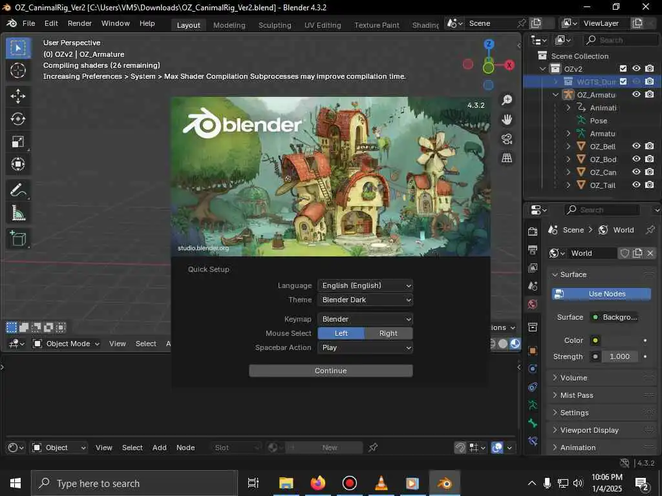Click the viewport zoom magnifier icon
The image size is (662, 496).
(507, 100)
